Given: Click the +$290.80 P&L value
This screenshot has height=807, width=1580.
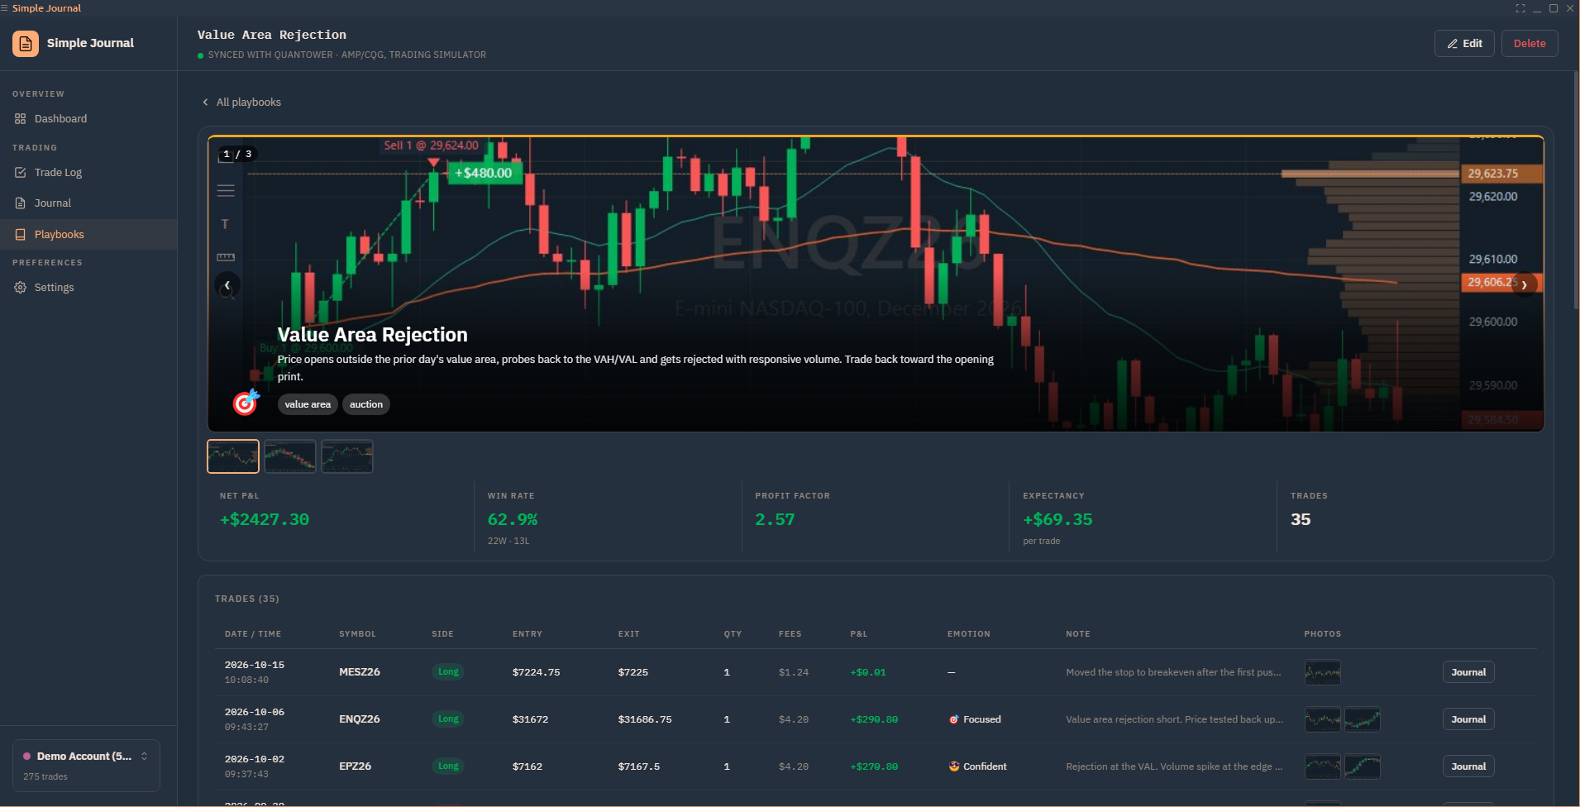Looking at the screenshot, I should coord(874,719).
